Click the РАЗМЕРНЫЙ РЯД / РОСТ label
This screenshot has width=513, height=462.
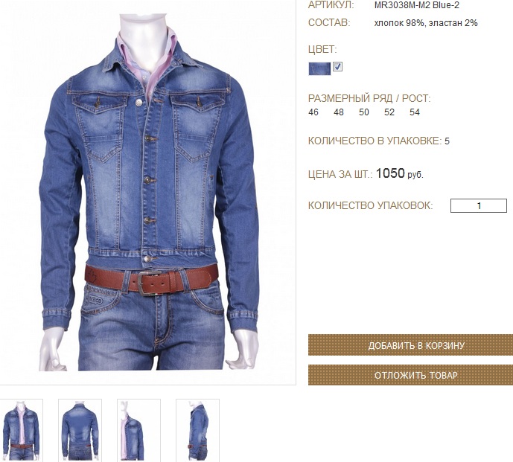[x=369, y=98]
